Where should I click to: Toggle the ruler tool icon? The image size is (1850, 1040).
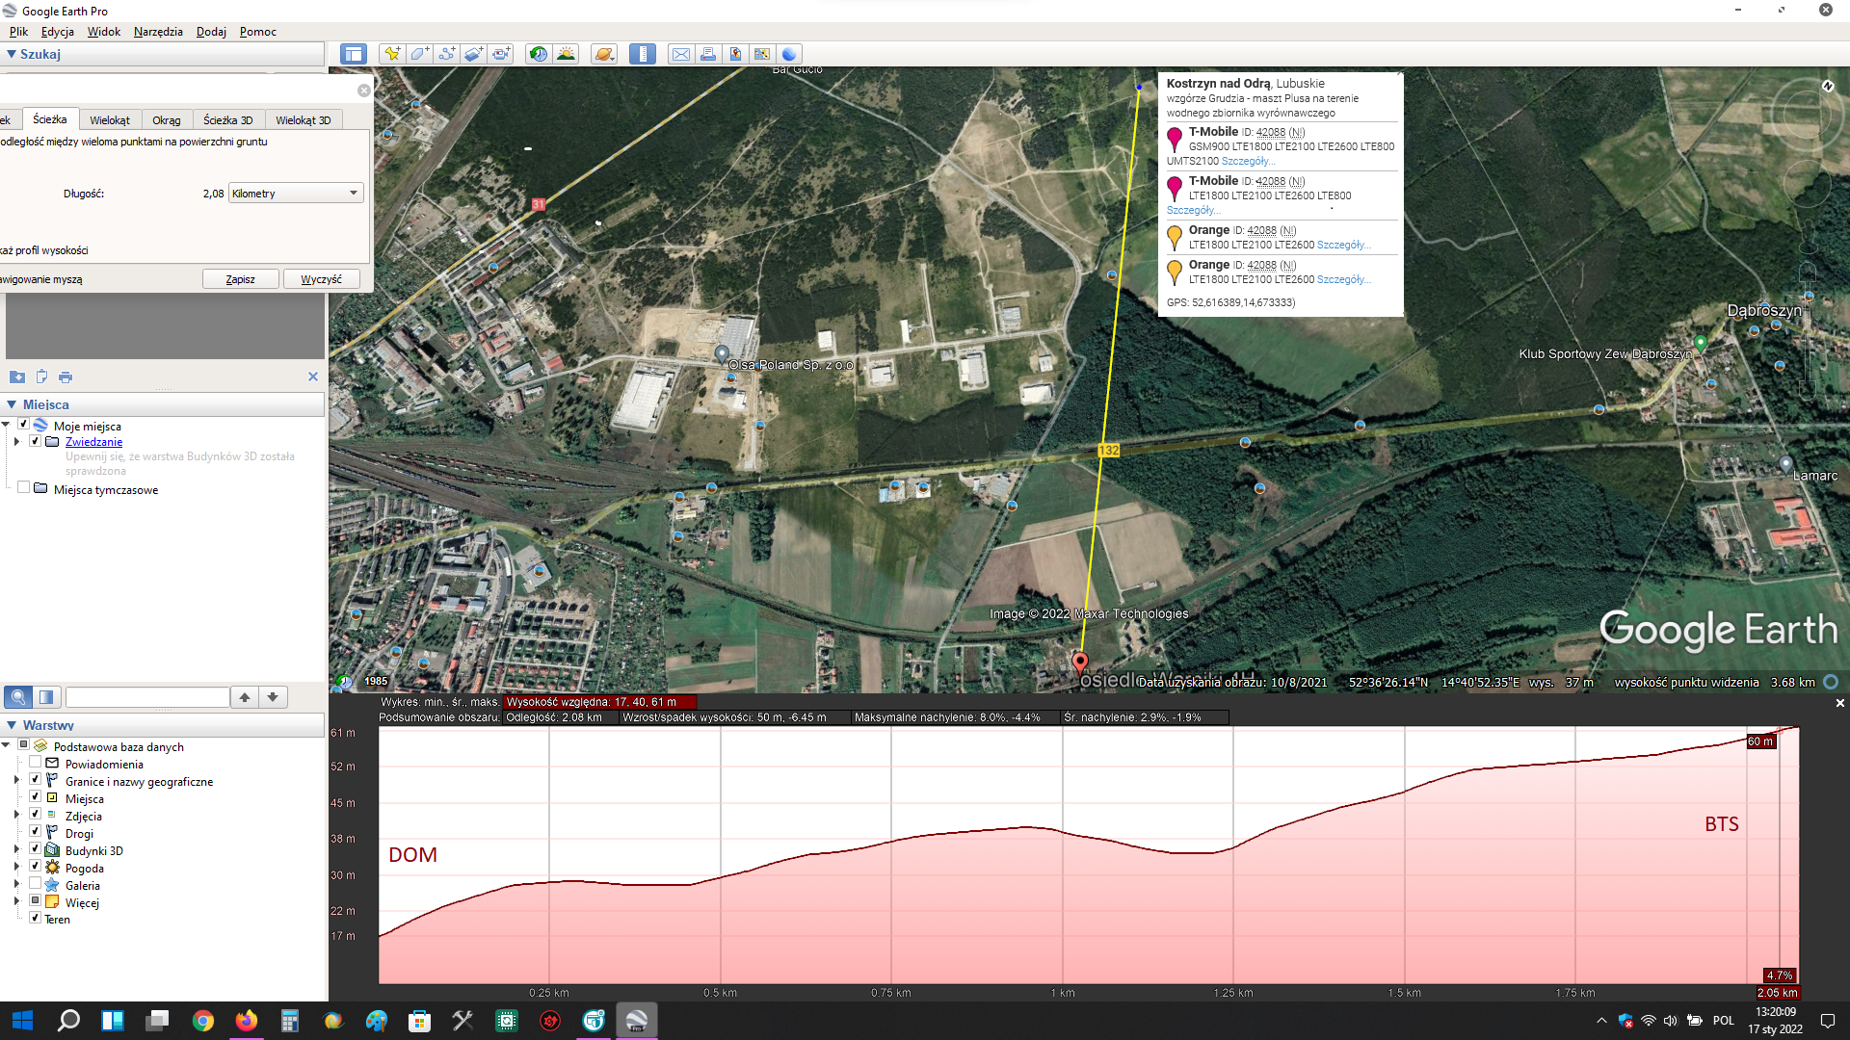pyautogui.click(x=643, y=54)
